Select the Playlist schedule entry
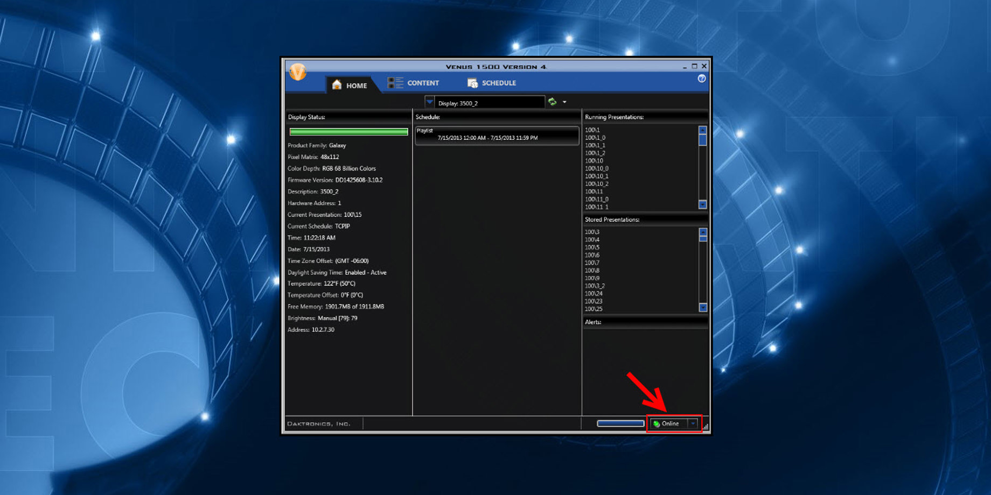 coord(497,135)
